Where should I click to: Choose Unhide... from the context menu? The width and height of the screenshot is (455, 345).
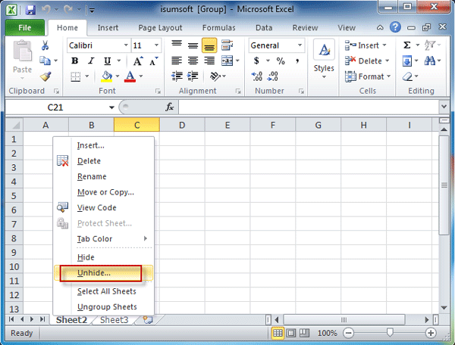tap(103, 273)
